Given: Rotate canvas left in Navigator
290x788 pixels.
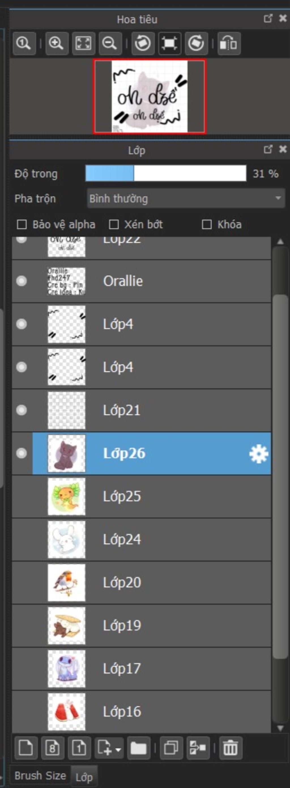Looking at the screenshot, I should tap(143, 43).
